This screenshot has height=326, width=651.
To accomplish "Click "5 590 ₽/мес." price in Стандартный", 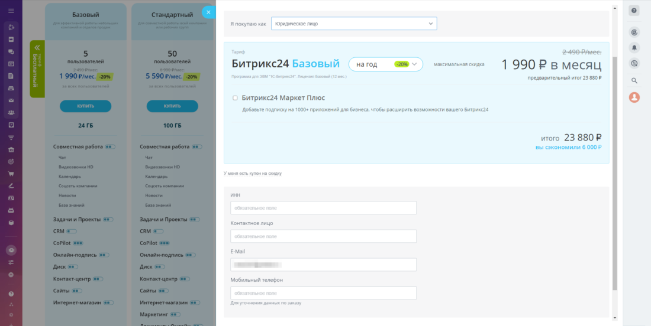I will [x=163, y=76].
